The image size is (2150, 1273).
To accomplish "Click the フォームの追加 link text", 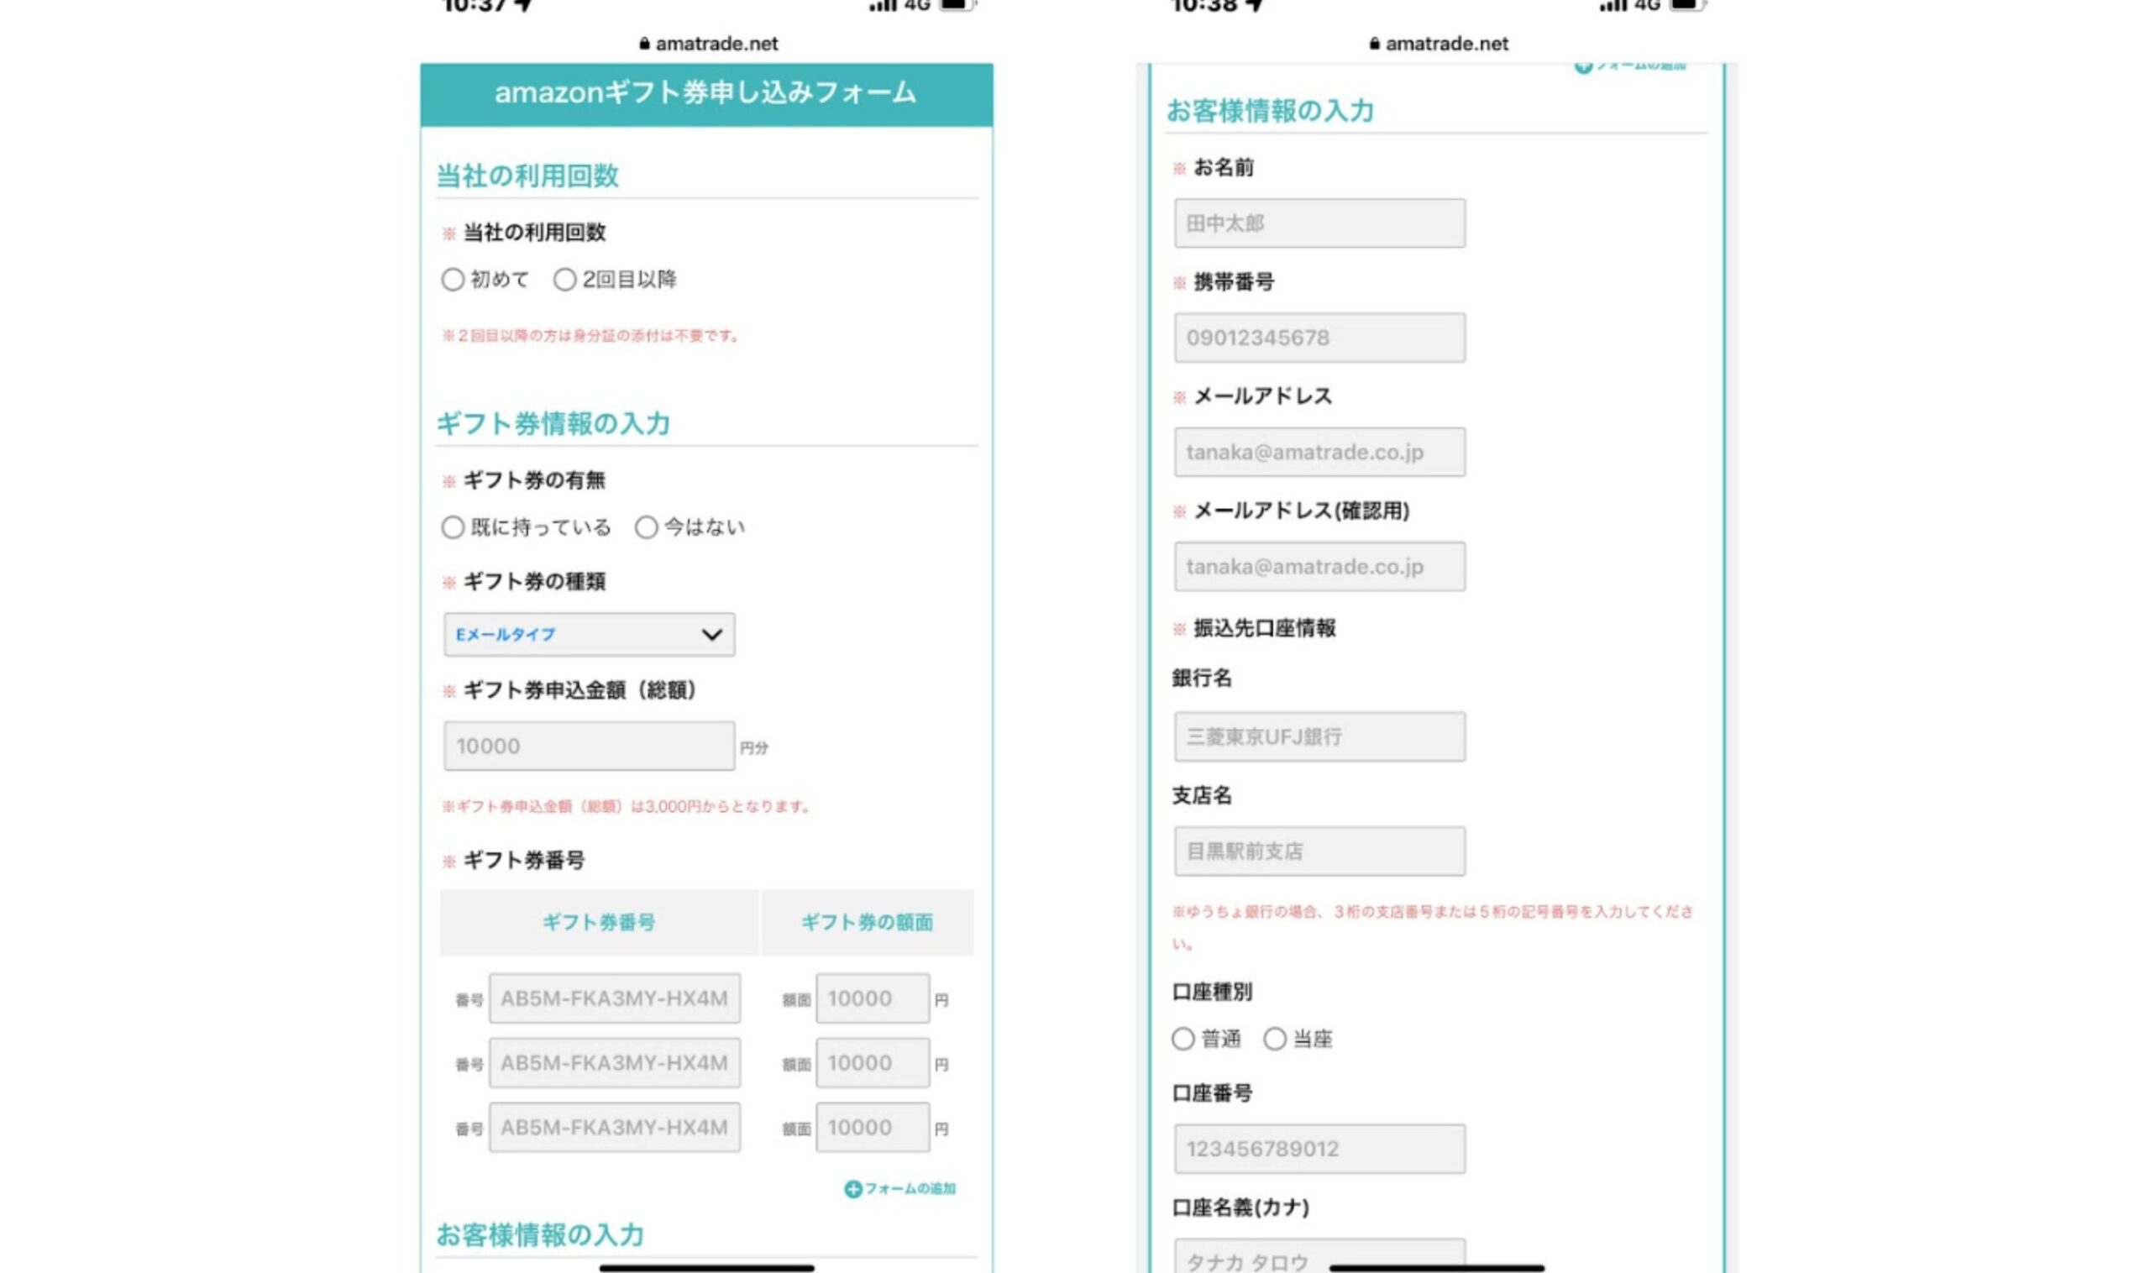I will (x=910, y=1189).
